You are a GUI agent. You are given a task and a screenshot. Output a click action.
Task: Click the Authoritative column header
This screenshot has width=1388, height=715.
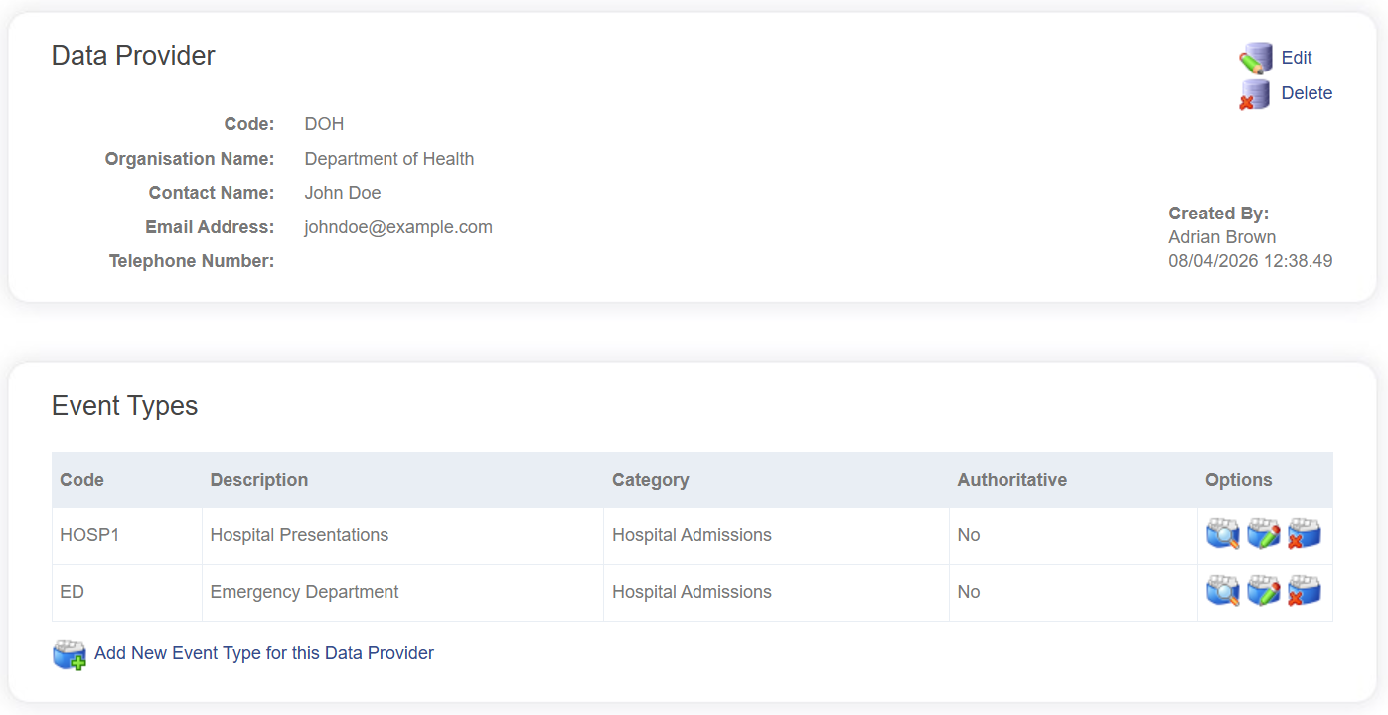click(1011, 480)
